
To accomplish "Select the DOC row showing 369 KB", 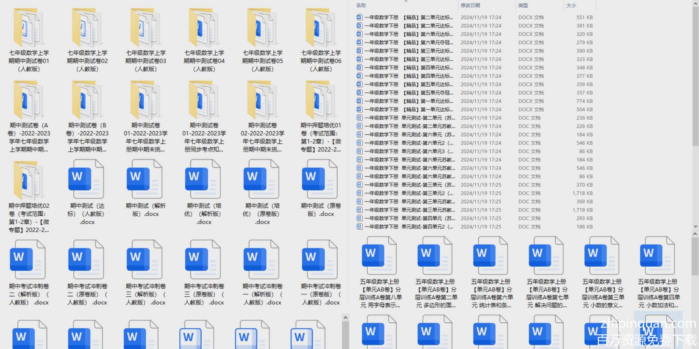I will pos(475,202).
